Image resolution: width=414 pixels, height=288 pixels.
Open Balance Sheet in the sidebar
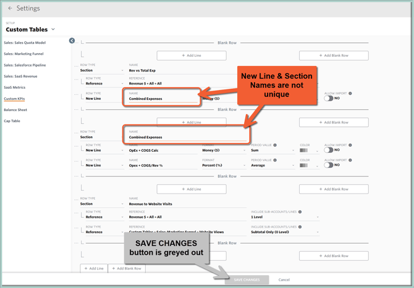point(16,110)
